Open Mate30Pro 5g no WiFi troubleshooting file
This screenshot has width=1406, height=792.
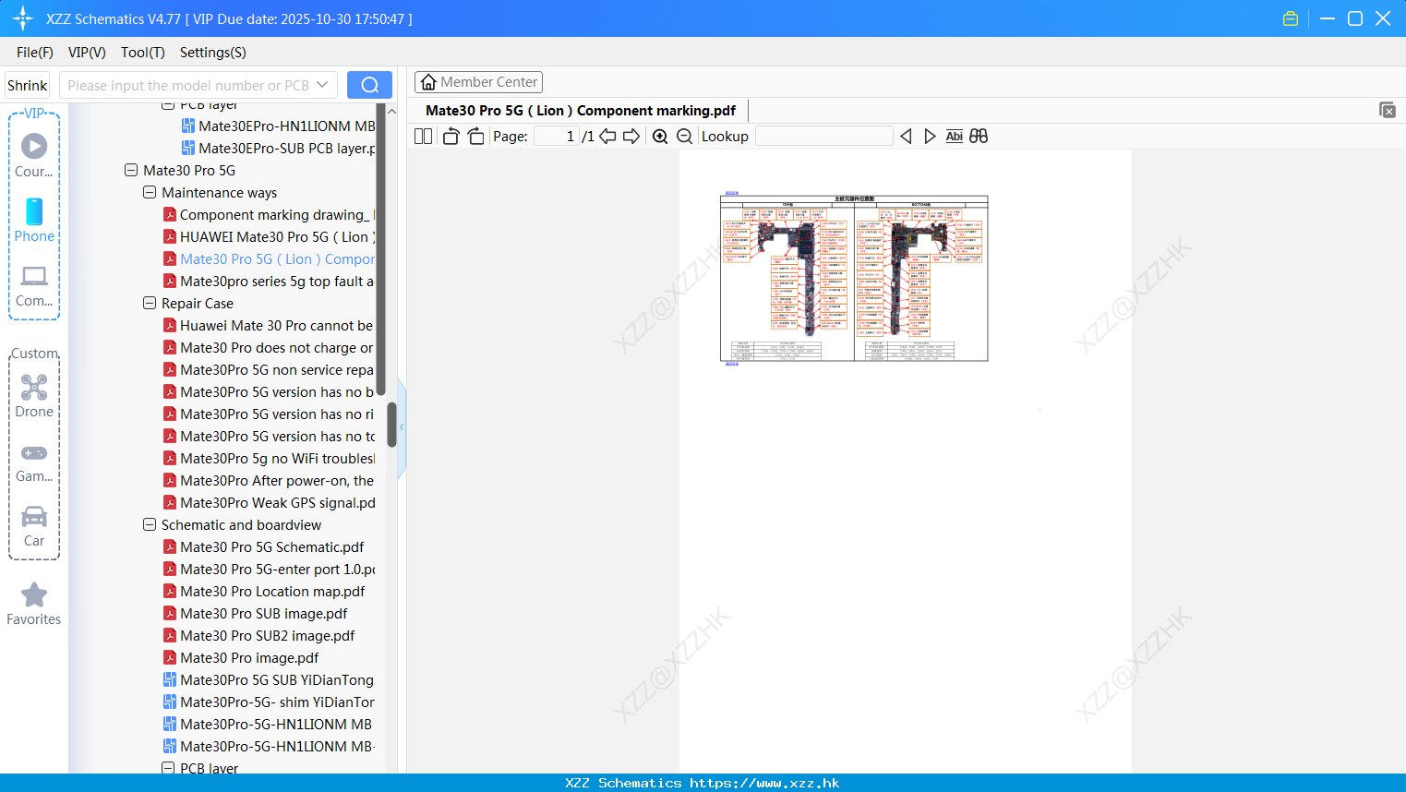tap(269, 459)
